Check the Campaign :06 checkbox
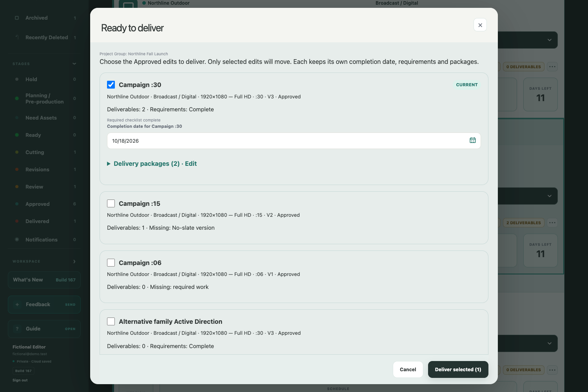 (x=111, y=263)
